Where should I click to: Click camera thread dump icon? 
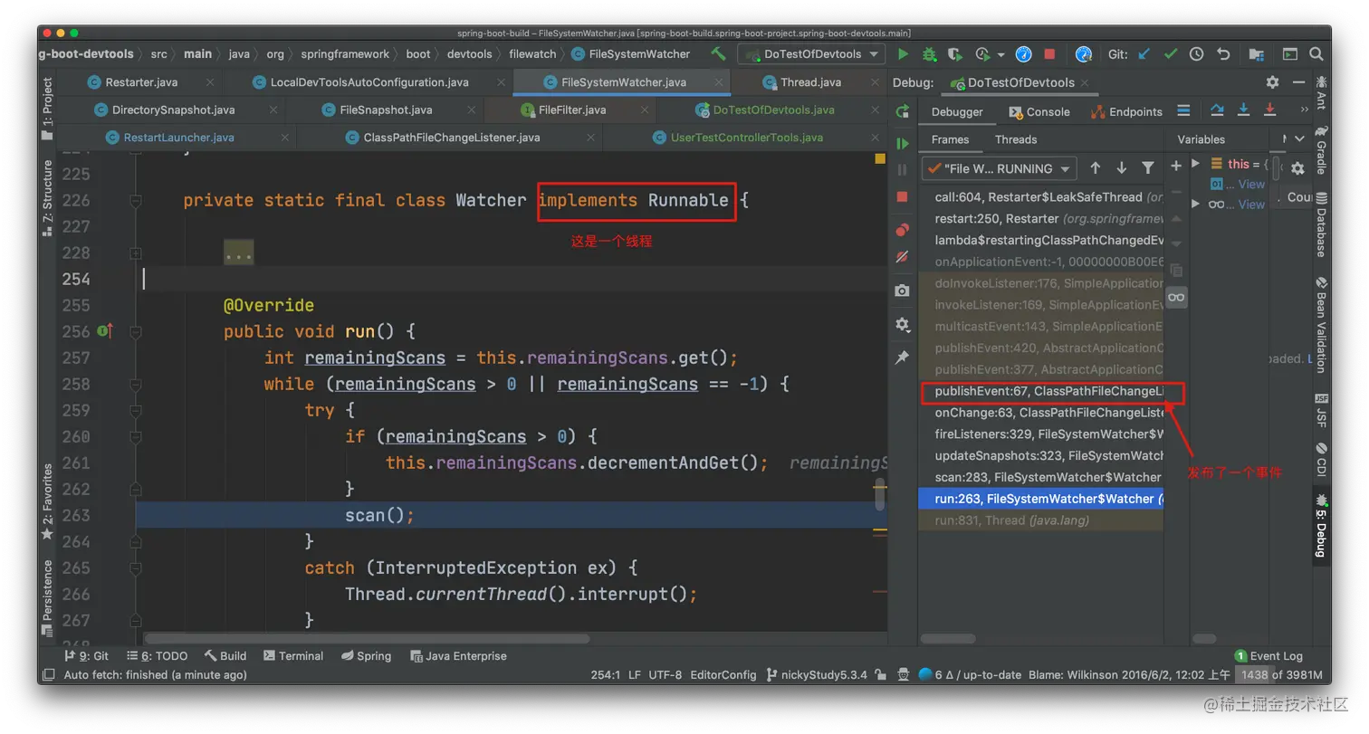coord(902,291)
